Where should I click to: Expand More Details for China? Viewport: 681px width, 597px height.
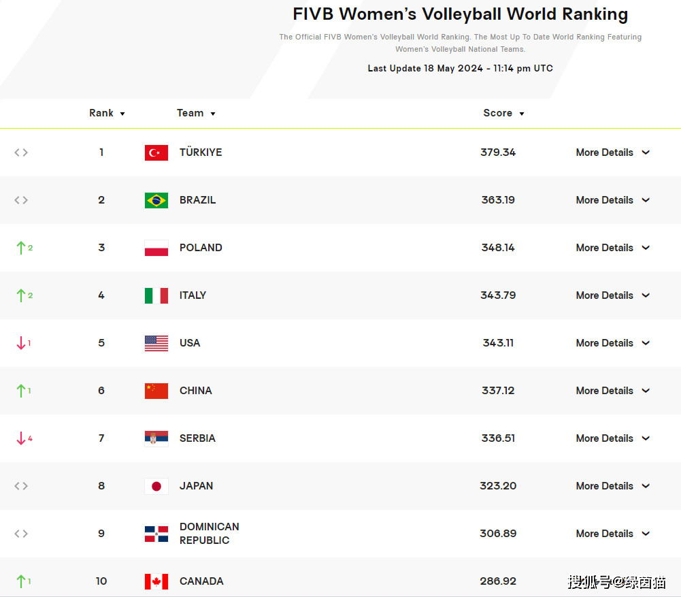[x=613, y=391]
